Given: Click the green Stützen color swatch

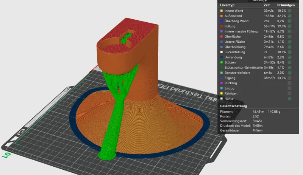Looking at the screenshot, I should click(222, 62).
